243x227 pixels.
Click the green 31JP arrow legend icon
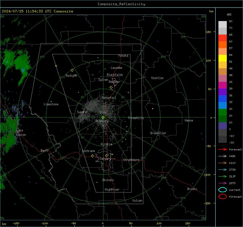[222, 176]
